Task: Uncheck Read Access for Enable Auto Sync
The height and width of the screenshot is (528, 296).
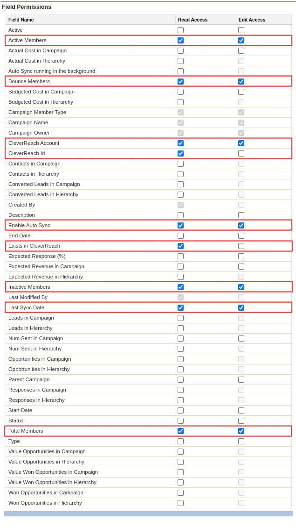Action: click(x=180, y=225)
